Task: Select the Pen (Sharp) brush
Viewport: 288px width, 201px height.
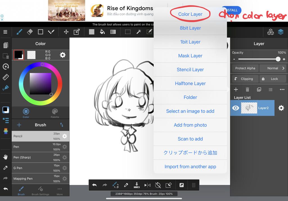Action: (x=40, y=157)
